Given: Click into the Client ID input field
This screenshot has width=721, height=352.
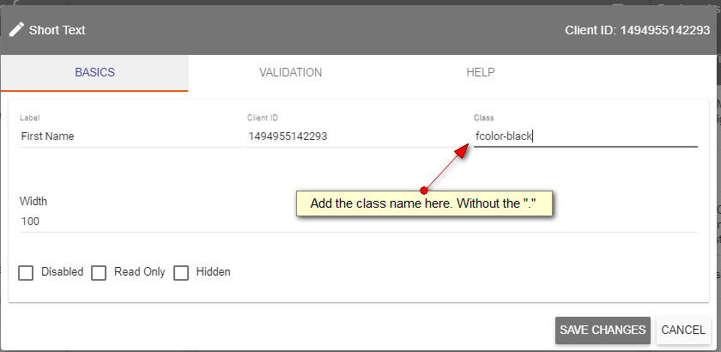Looking at the screenshot, I should tap(352, 136).
